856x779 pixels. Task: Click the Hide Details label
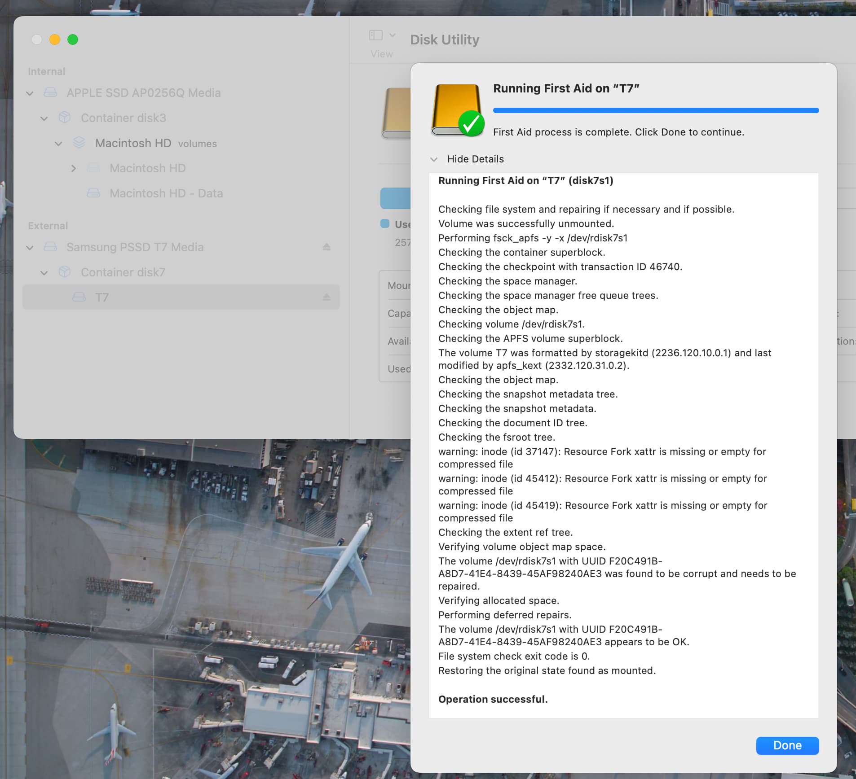coord(475,159)
